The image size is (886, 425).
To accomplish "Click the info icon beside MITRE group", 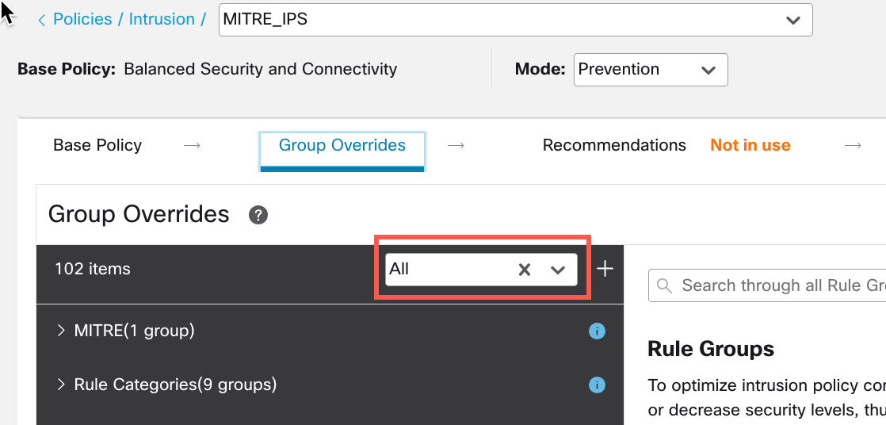I will 598,331.
